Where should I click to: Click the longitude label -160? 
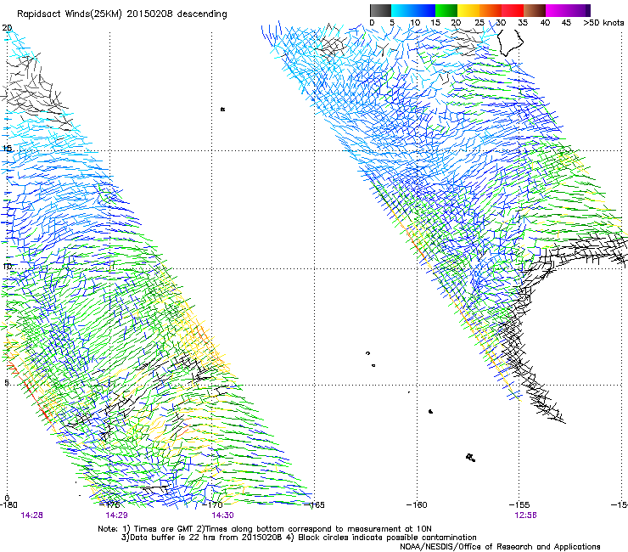click(417, 504)
